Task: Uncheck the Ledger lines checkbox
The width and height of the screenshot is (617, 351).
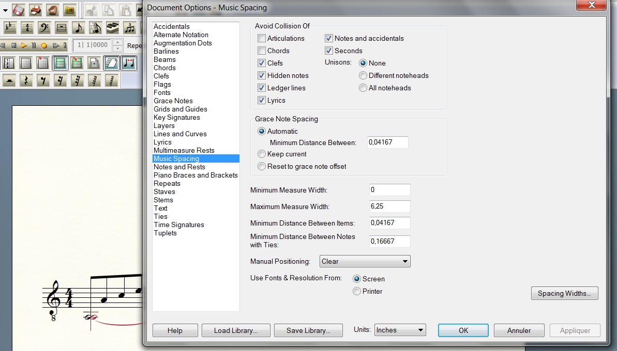Action: tap(262, 88)
